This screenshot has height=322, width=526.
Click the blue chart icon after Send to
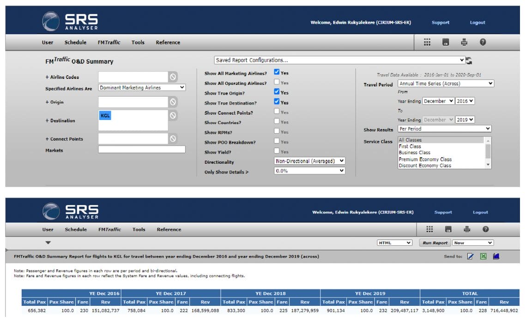coord(496,256)
